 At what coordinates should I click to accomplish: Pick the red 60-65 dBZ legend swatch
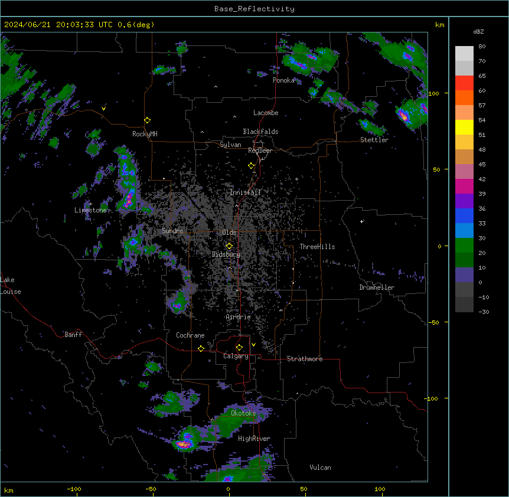(464, 83)
